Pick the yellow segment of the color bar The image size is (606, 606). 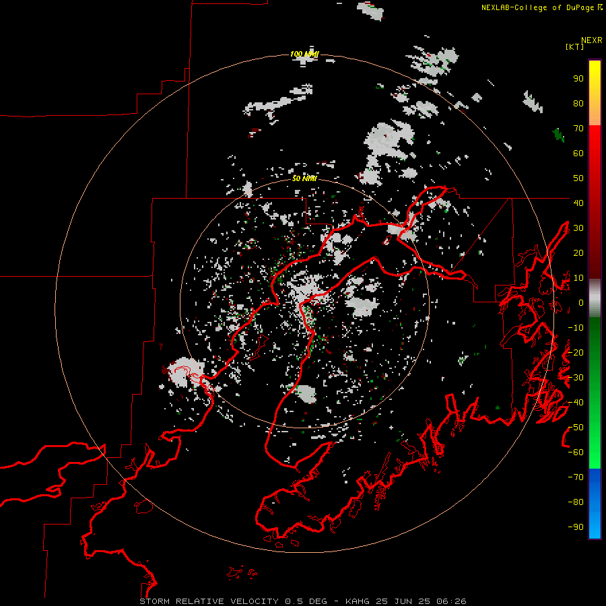pyautogui.click(x=595, y=93)
